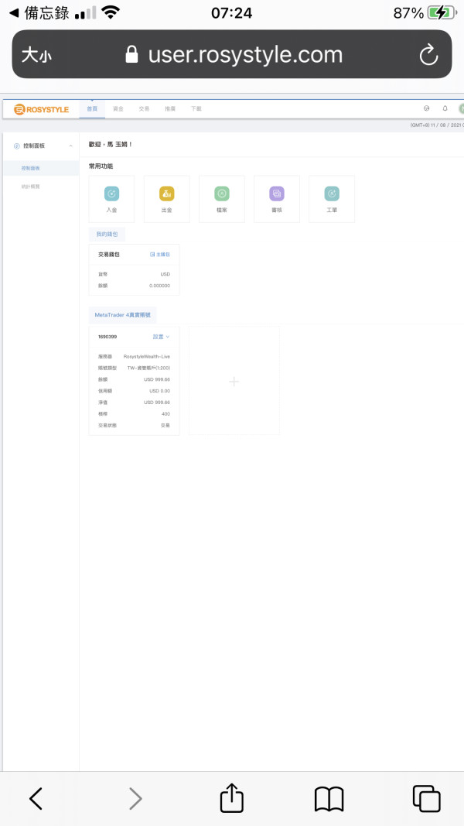Viewport: 464px width, 826px height.
Task: Switch to the 資金 tab
Action: [118, 109]
